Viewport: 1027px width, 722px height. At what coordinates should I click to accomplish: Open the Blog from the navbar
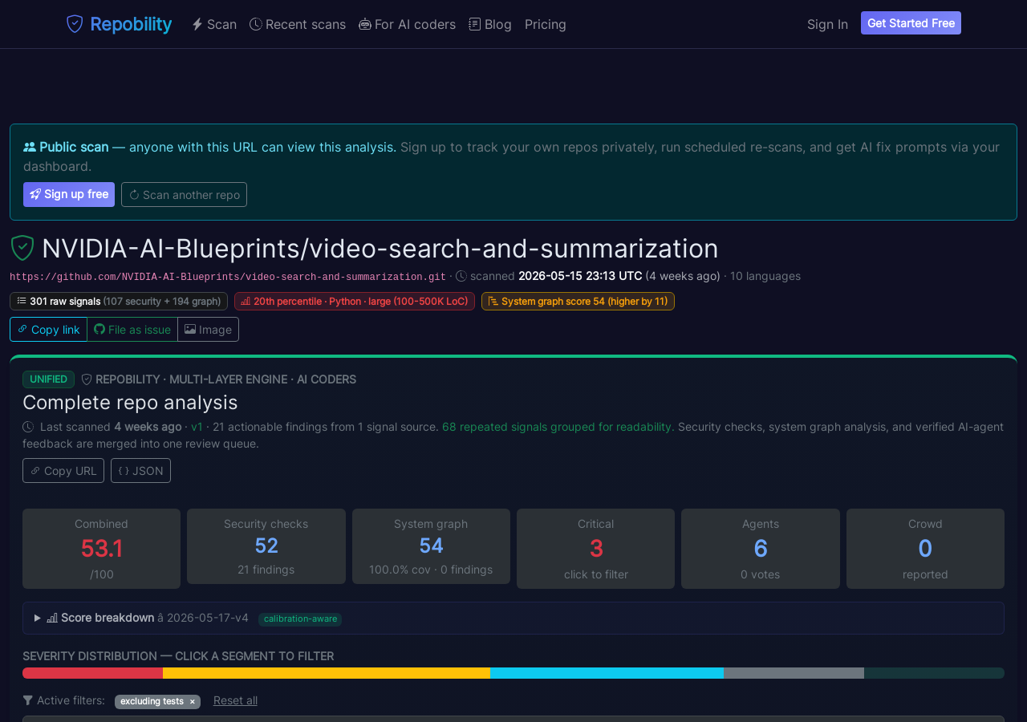490,24
